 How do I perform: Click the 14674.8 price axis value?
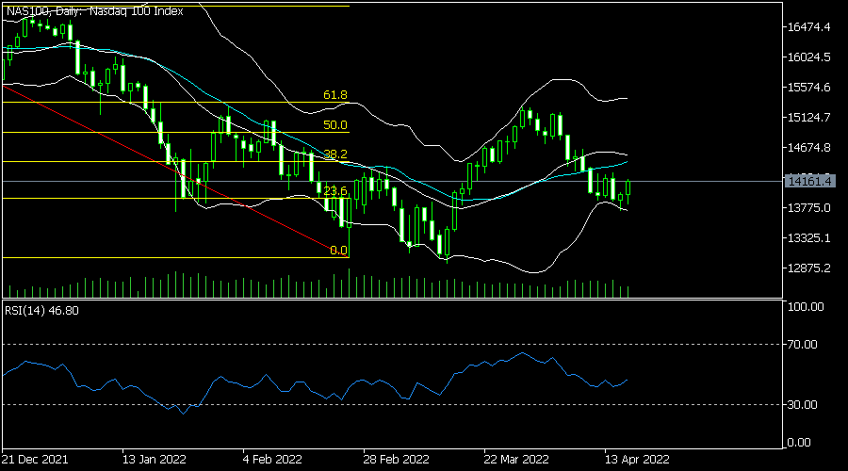point(808,148)
